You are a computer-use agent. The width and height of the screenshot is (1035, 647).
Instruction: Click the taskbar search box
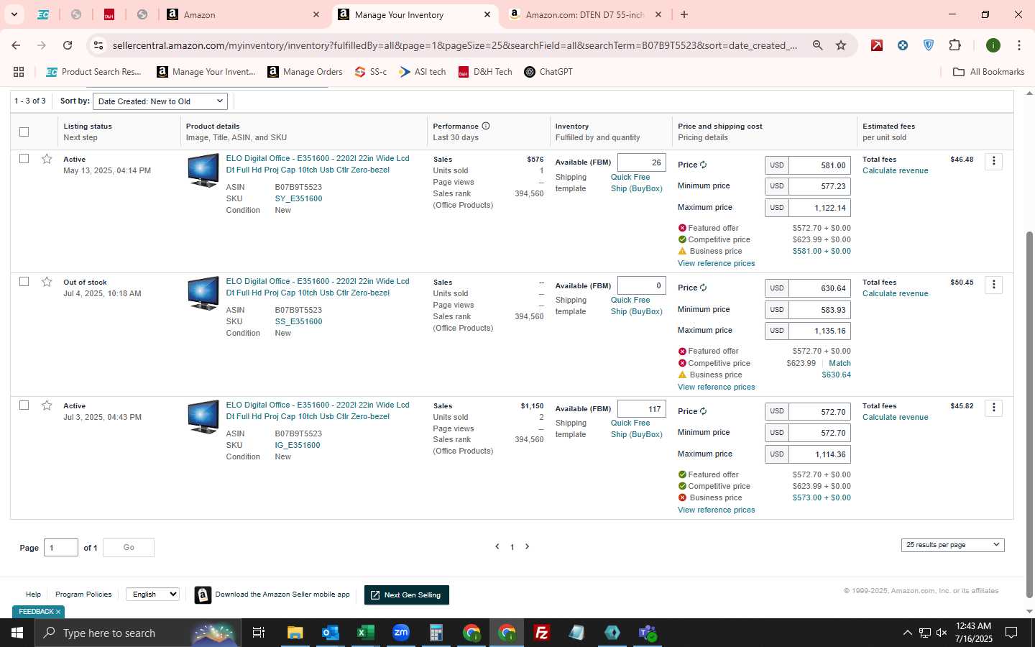[x=137, y=633]
